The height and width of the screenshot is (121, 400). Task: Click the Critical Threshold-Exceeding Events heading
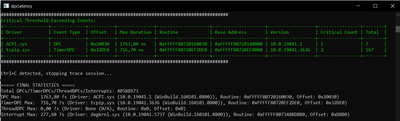(48, 21)
